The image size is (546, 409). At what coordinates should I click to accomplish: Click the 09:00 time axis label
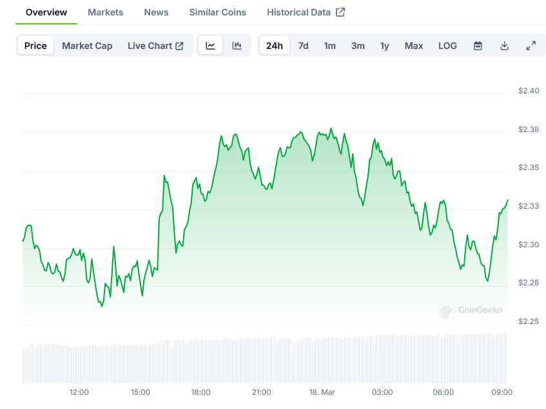[x=502, y=392]
